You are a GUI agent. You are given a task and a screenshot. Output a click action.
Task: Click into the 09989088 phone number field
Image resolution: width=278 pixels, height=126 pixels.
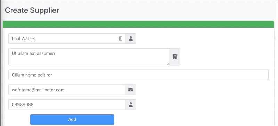[67, 104]
